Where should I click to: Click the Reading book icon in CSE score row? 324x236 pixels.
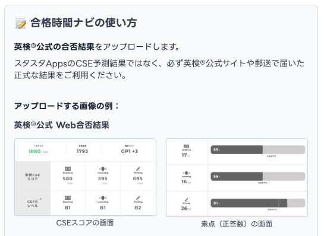[68, 168]
